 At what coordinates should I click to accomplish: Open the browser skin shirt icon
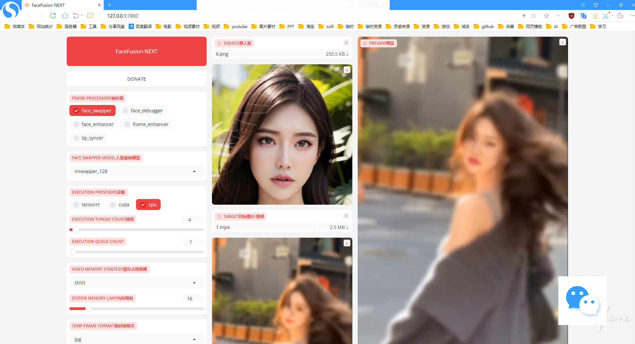pos(596,5)
